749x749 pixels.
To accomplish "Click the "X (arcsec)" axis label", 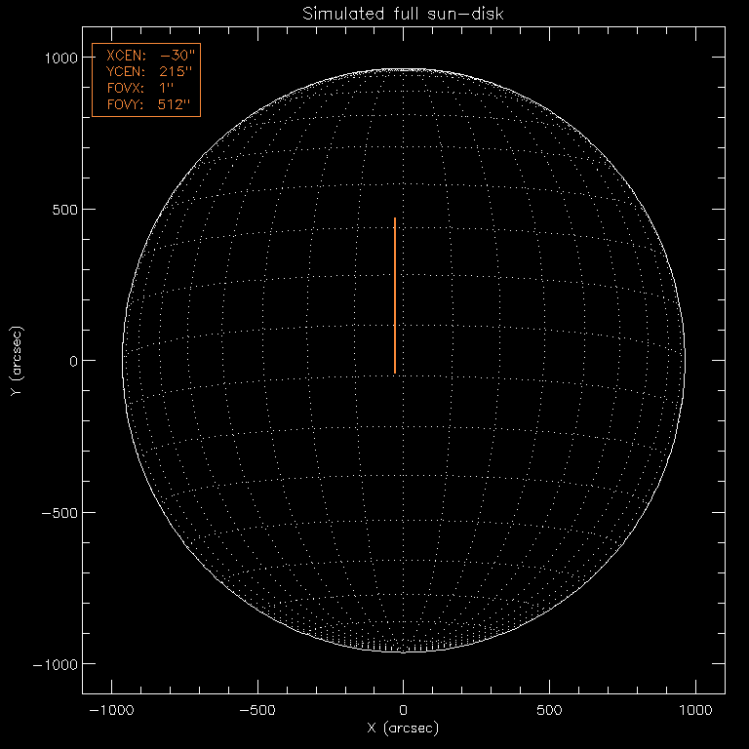I will click(x=403, y=729).
